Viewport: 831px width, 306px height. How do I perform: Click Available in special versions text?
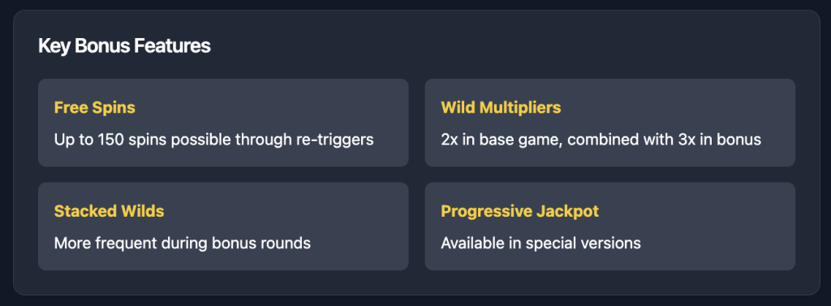(541, 244)
